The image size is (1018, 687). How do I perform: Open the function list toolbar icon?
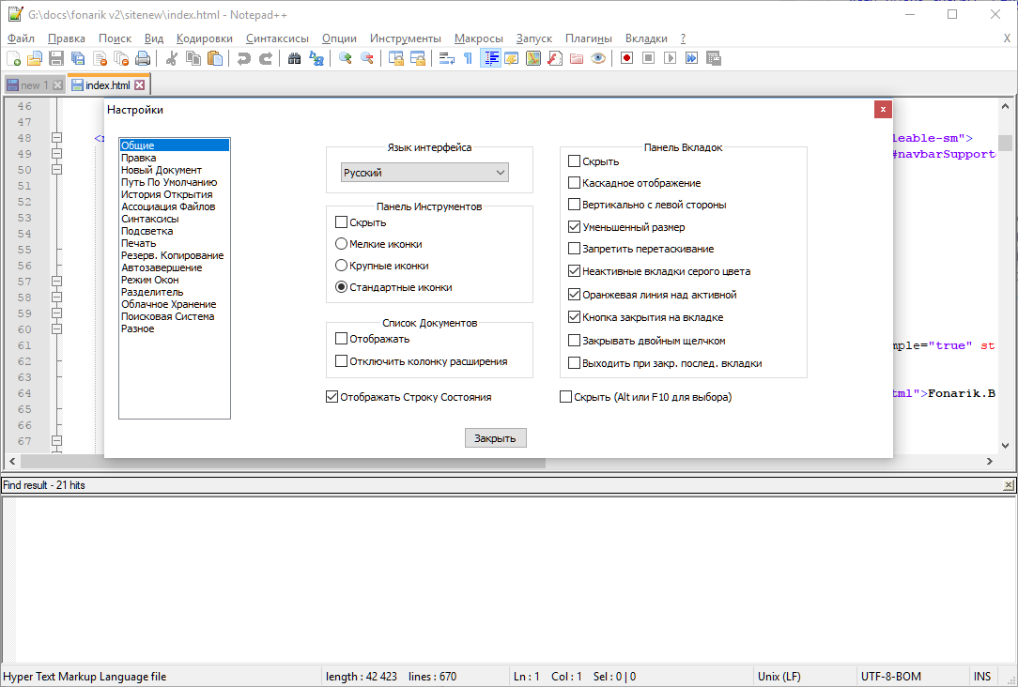[554, 58]
